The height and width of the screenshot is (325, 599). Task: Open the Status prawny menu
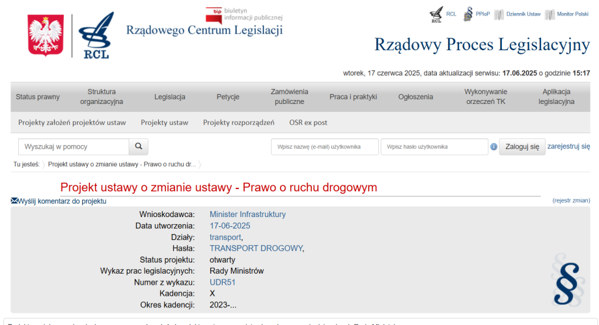pos(38,97)
